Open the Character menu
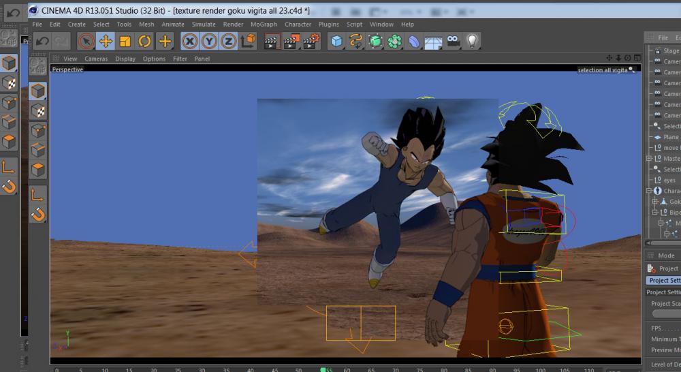This screenshot has height=372, width=681. click(298, 25)
